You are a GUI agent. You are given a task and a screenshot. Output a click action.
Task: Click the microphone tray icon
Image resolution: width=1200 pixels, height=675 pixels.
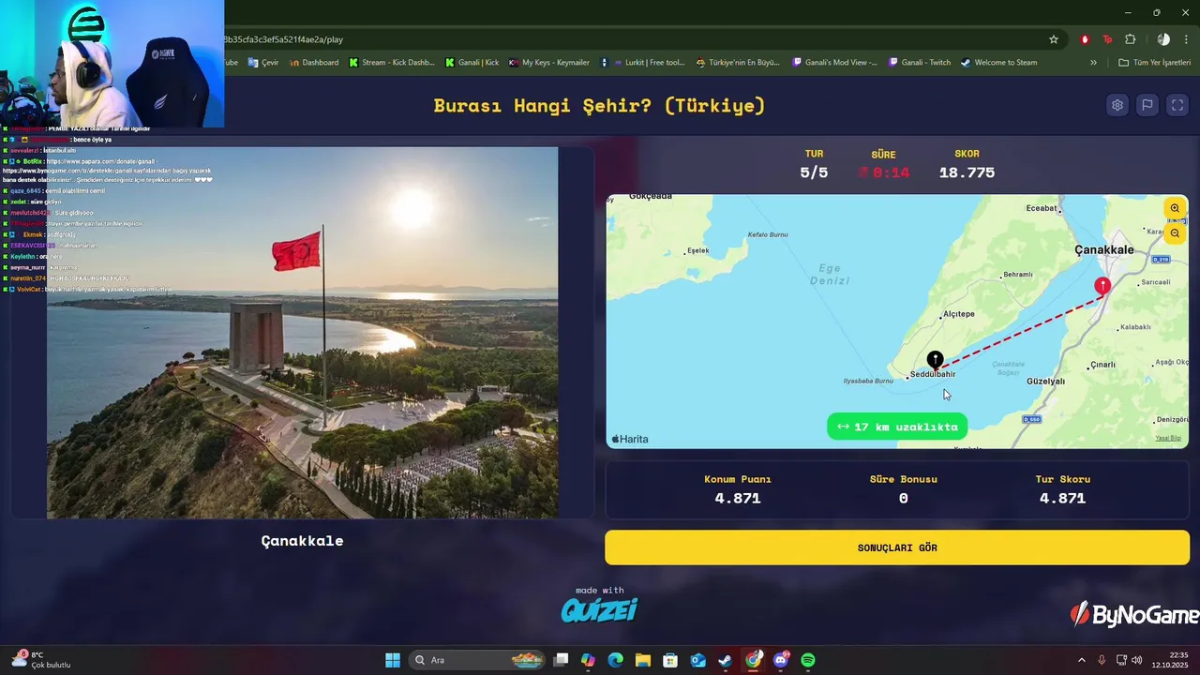pos(1102,660)
